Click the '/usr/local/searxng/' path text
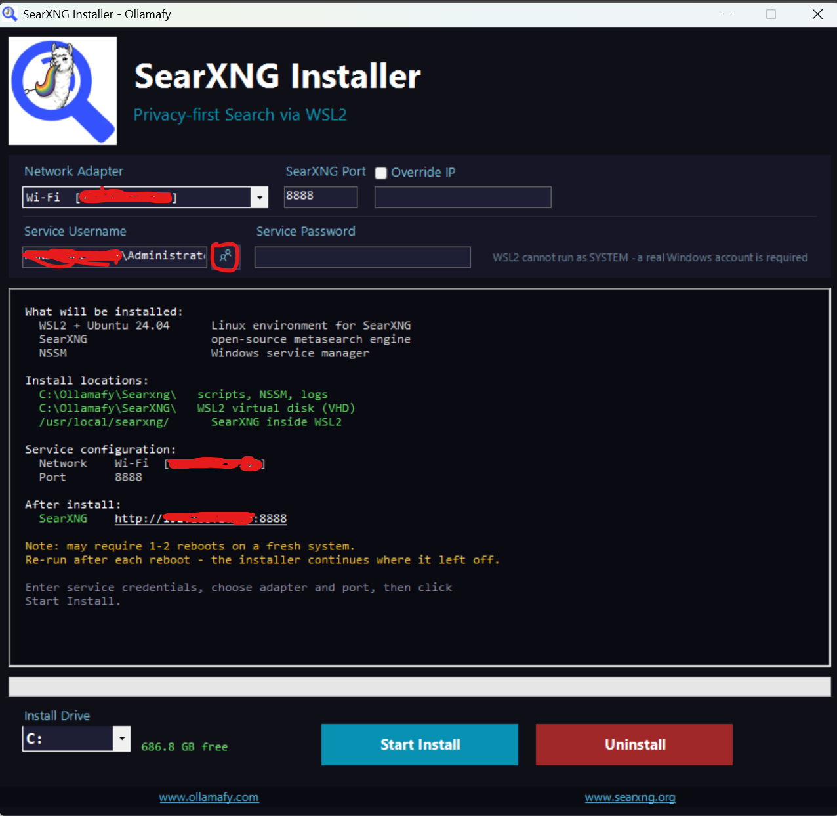 104,422
